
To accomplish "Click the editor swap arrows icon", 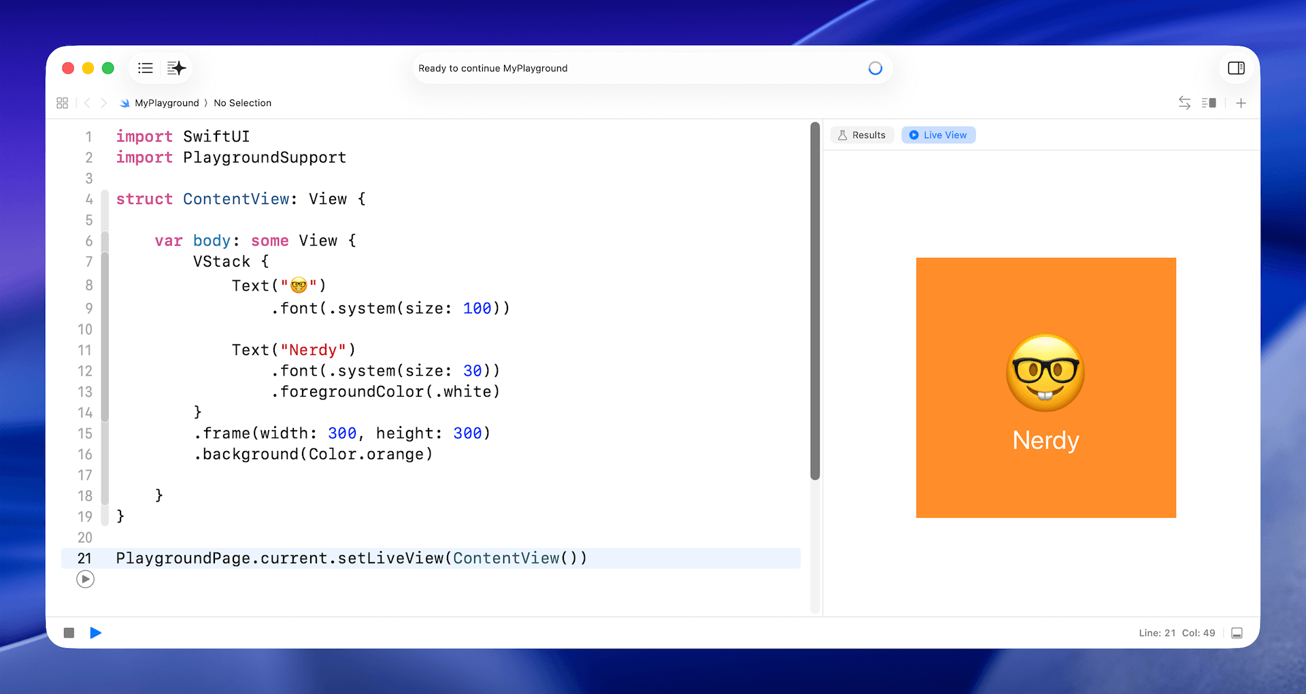I will click(1184, 103).
